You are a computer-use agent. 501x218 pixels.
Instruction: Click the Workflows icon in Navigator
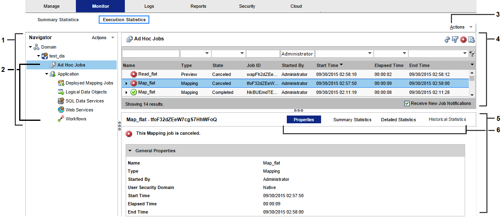pos(61,119)
